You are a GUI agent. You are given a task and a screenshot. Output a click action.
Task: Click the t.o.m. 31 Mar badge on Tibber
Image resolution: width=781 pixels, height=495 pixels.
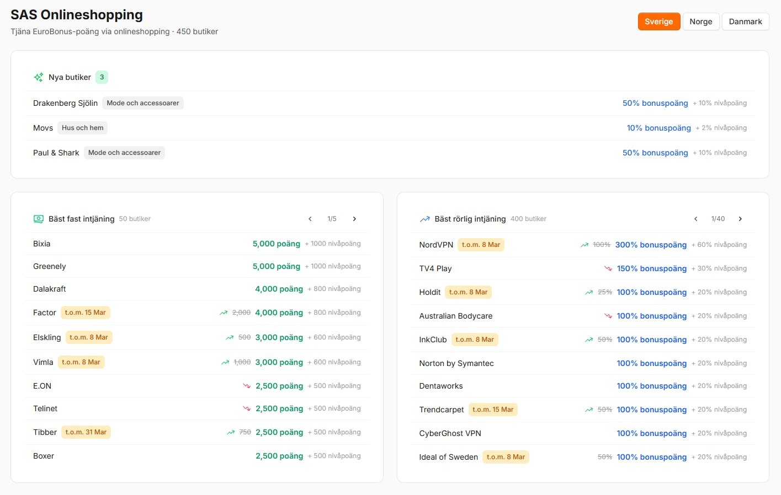86,432
